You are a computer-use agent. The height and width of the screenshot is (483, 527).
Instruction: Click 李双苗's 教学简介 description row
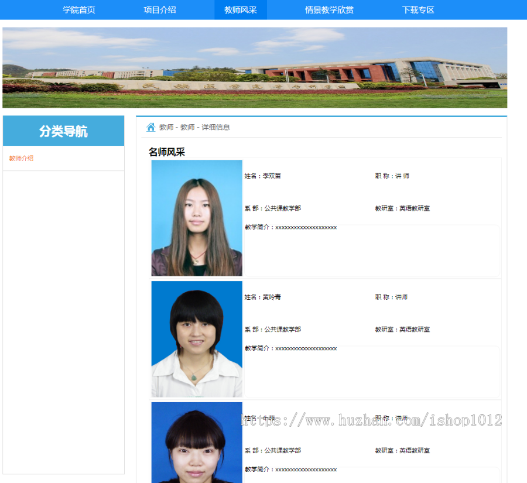click(291, 227)
